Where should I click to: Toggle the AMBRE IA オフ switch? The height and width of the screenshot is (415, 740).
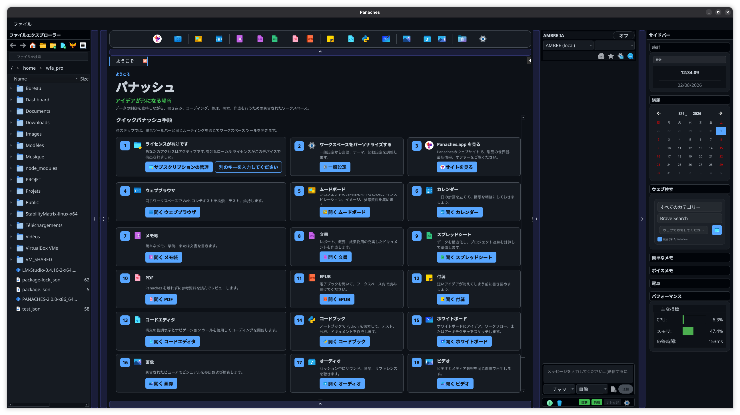pyautogui.click(x=623, y=35)
